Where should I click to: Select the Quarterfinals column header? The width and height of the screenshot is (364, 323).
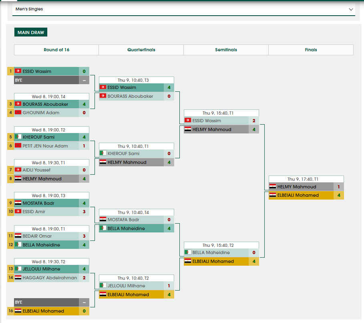tap(141, 50)
